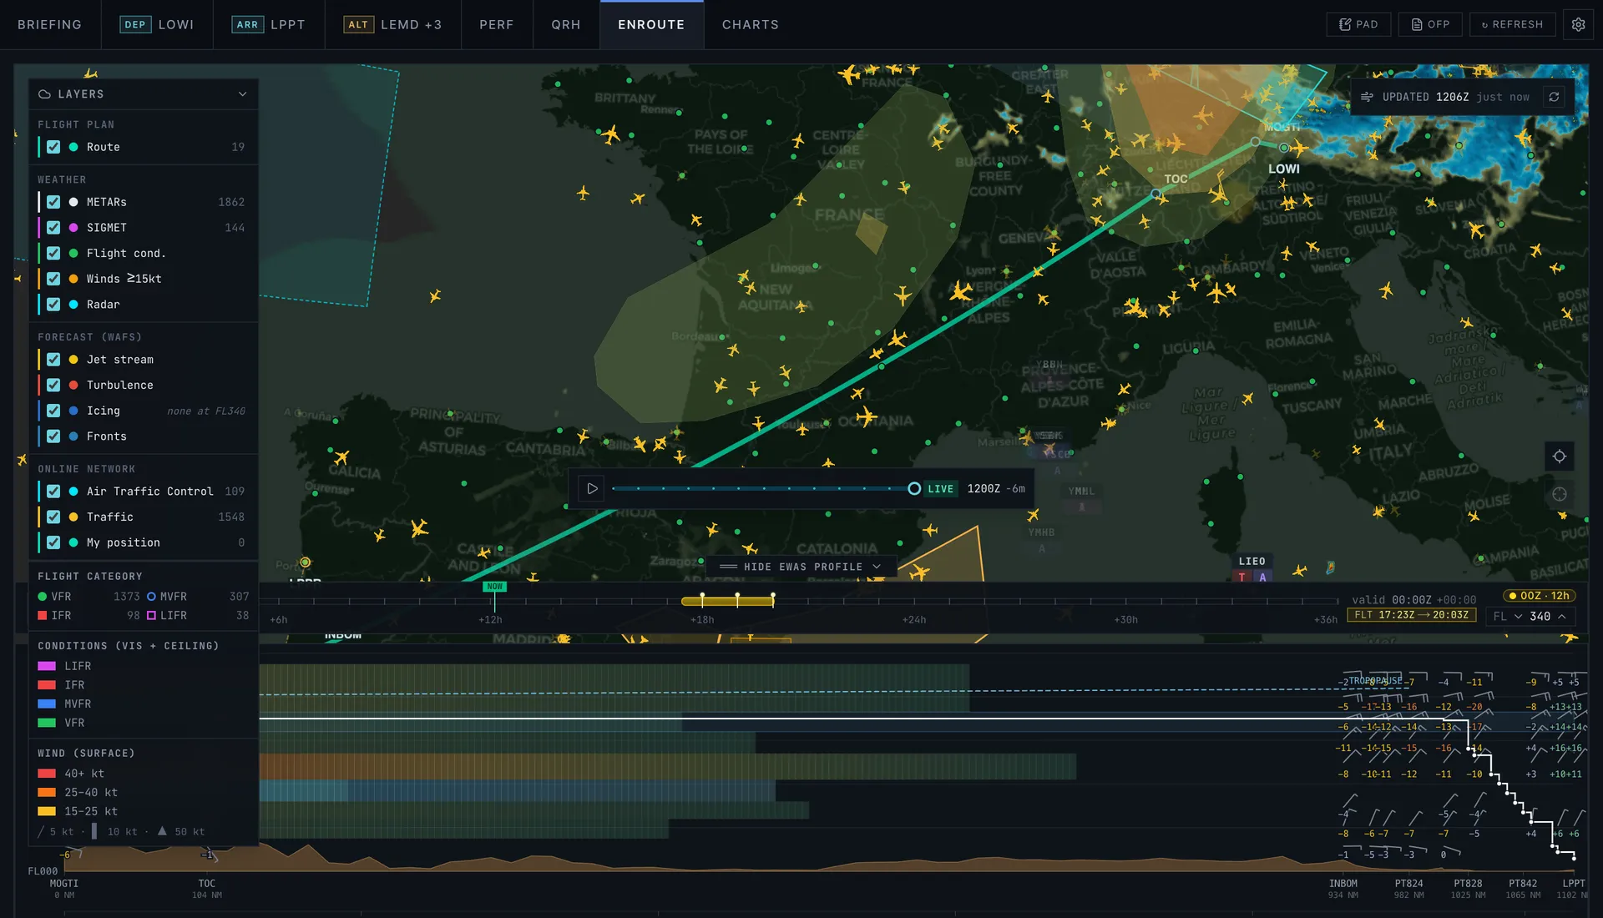The width and height of the screenshot is (1603, 918).
Task: Click the LIFR magenta square legend icon
Action: pos(151,616)
